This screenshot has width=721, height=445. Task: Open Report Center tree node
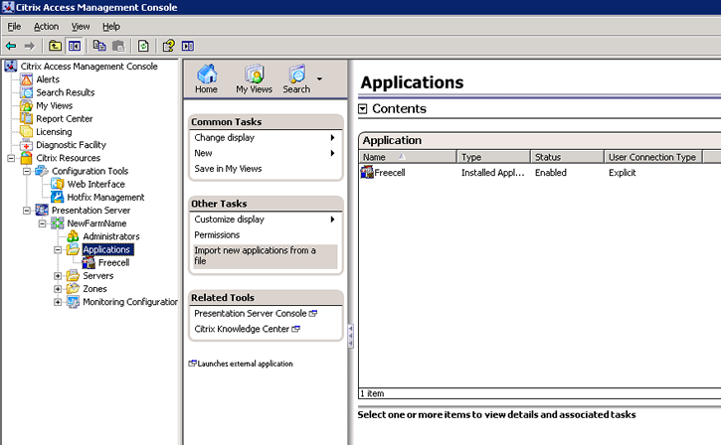(x=65, y=119)
